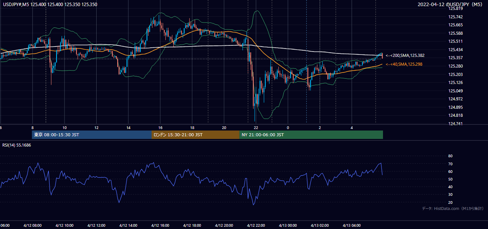Image resolution: width=488 pixels, height=229 pixels.
Task: Click hour label 12 under price chart
Action: [x=97, y=127]
